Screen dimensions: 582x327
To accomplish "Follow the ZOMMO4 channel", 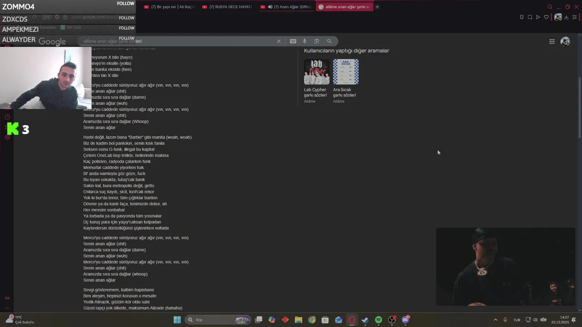I will [125, 4].
